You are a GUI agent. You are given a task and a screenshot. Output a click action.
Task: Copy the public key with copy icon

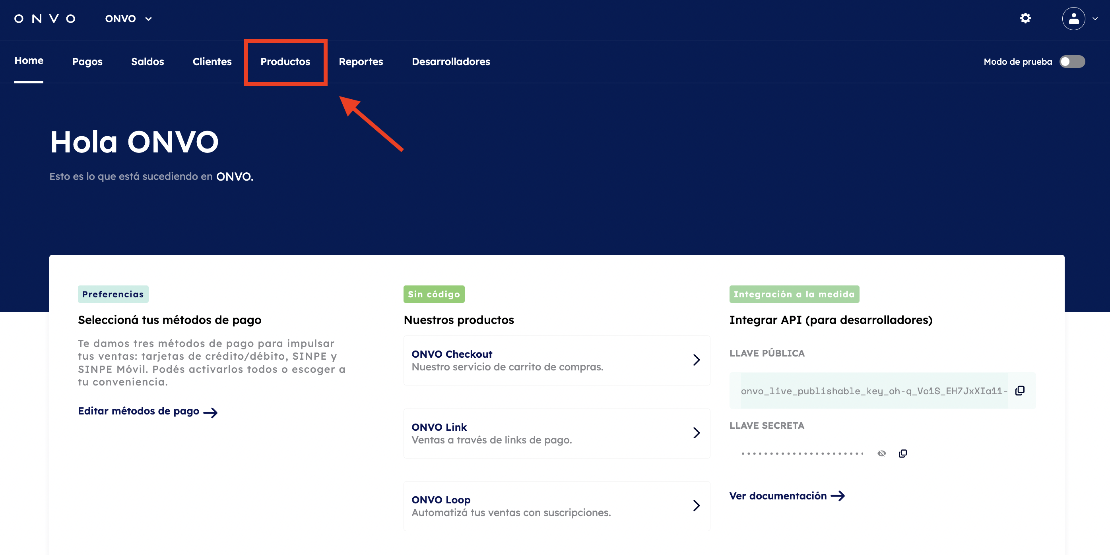[x=1019, y=391]
